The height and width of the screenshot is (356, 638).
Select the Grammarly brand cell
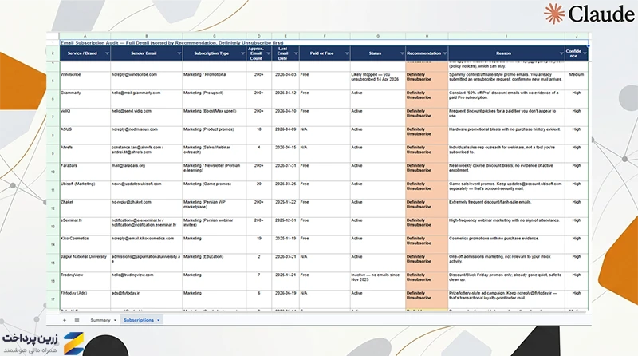click(85, 99)
